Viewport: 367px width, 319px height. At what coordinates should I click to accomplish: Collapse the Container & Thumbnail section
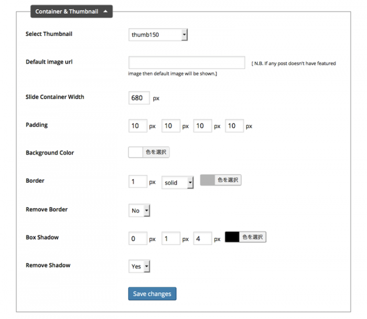tap(71, 12)
